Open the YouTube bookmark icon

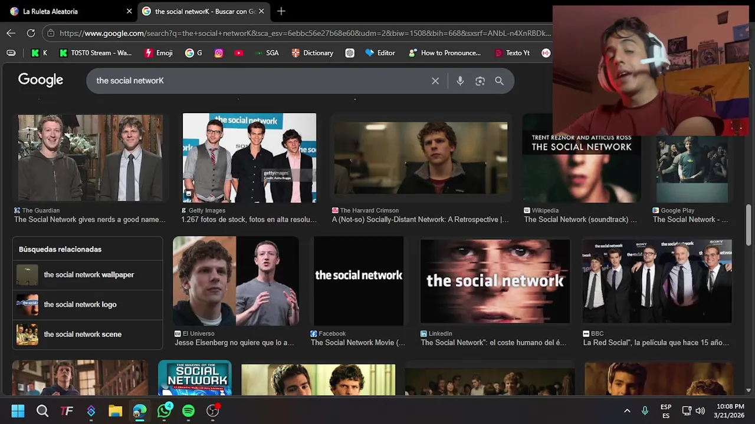coord(238,53)
